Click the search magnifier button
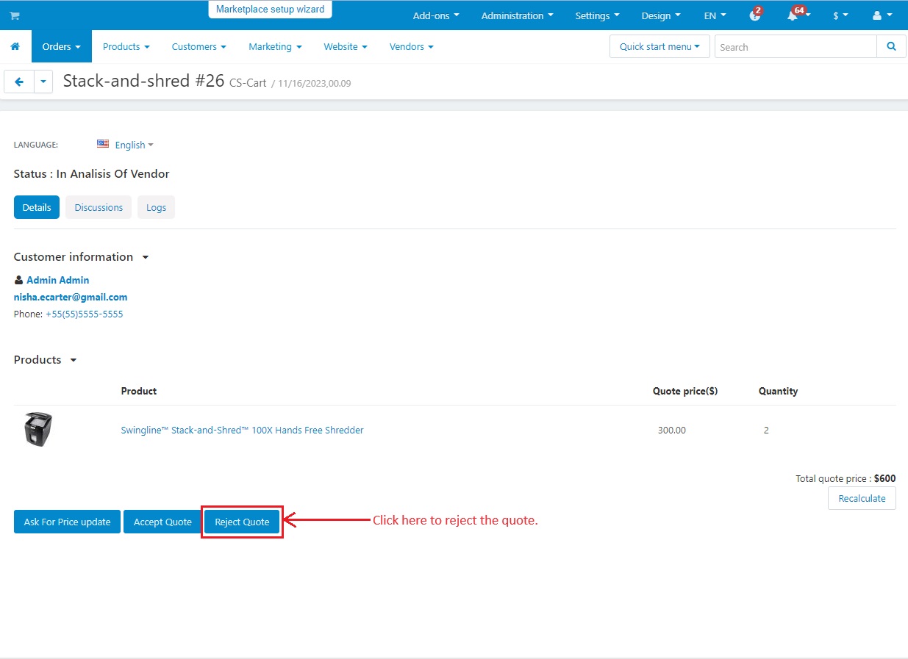Viewport: 908px width, 659px height. pos(891,46)
